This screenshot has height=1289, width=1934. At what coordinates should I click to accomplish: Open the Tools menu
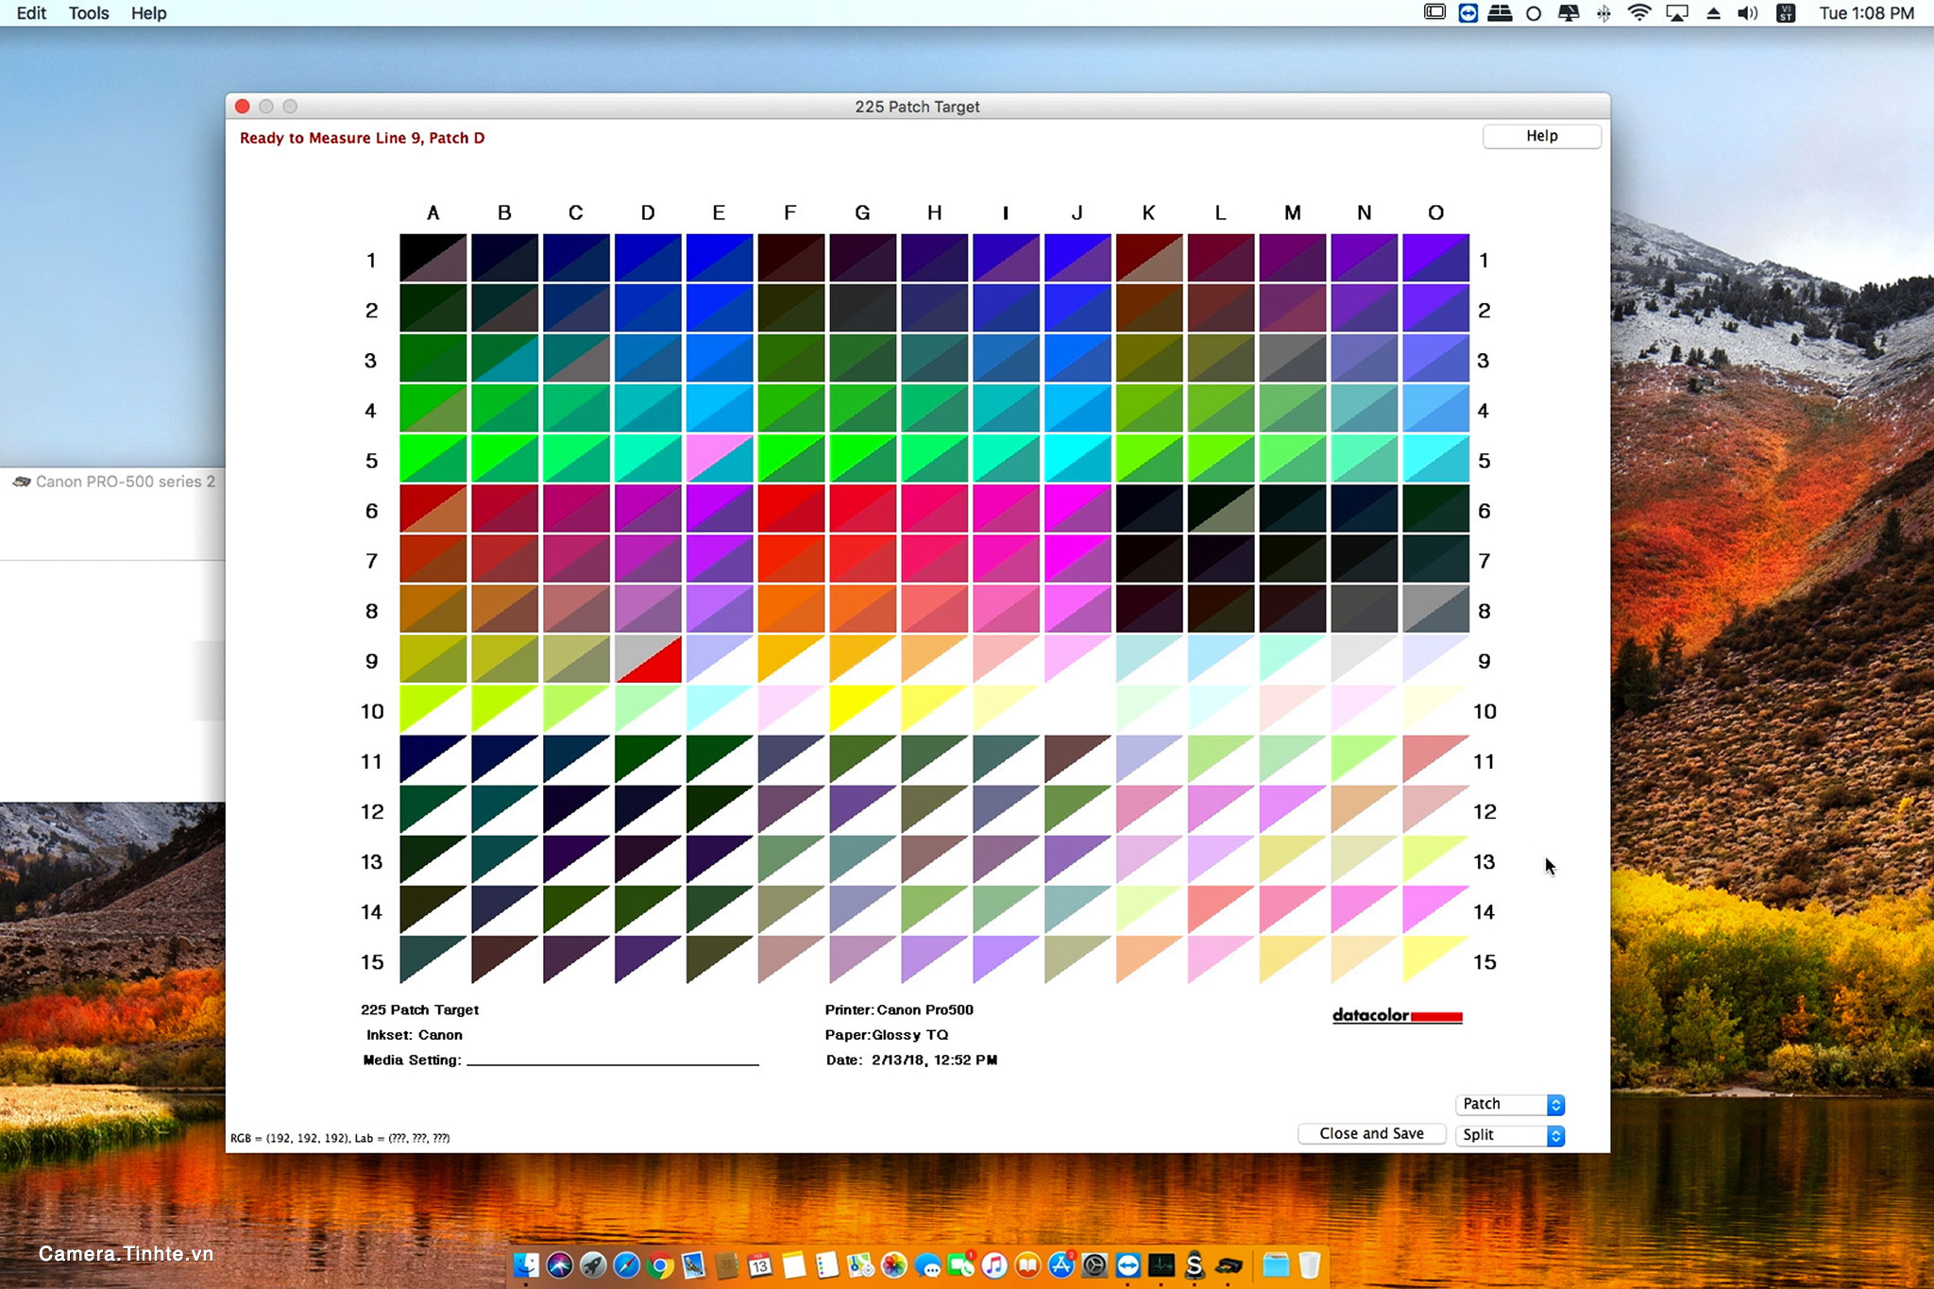(89, 13)
